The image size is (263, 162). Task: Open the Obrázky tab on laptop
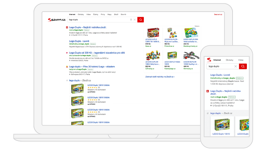81,14
